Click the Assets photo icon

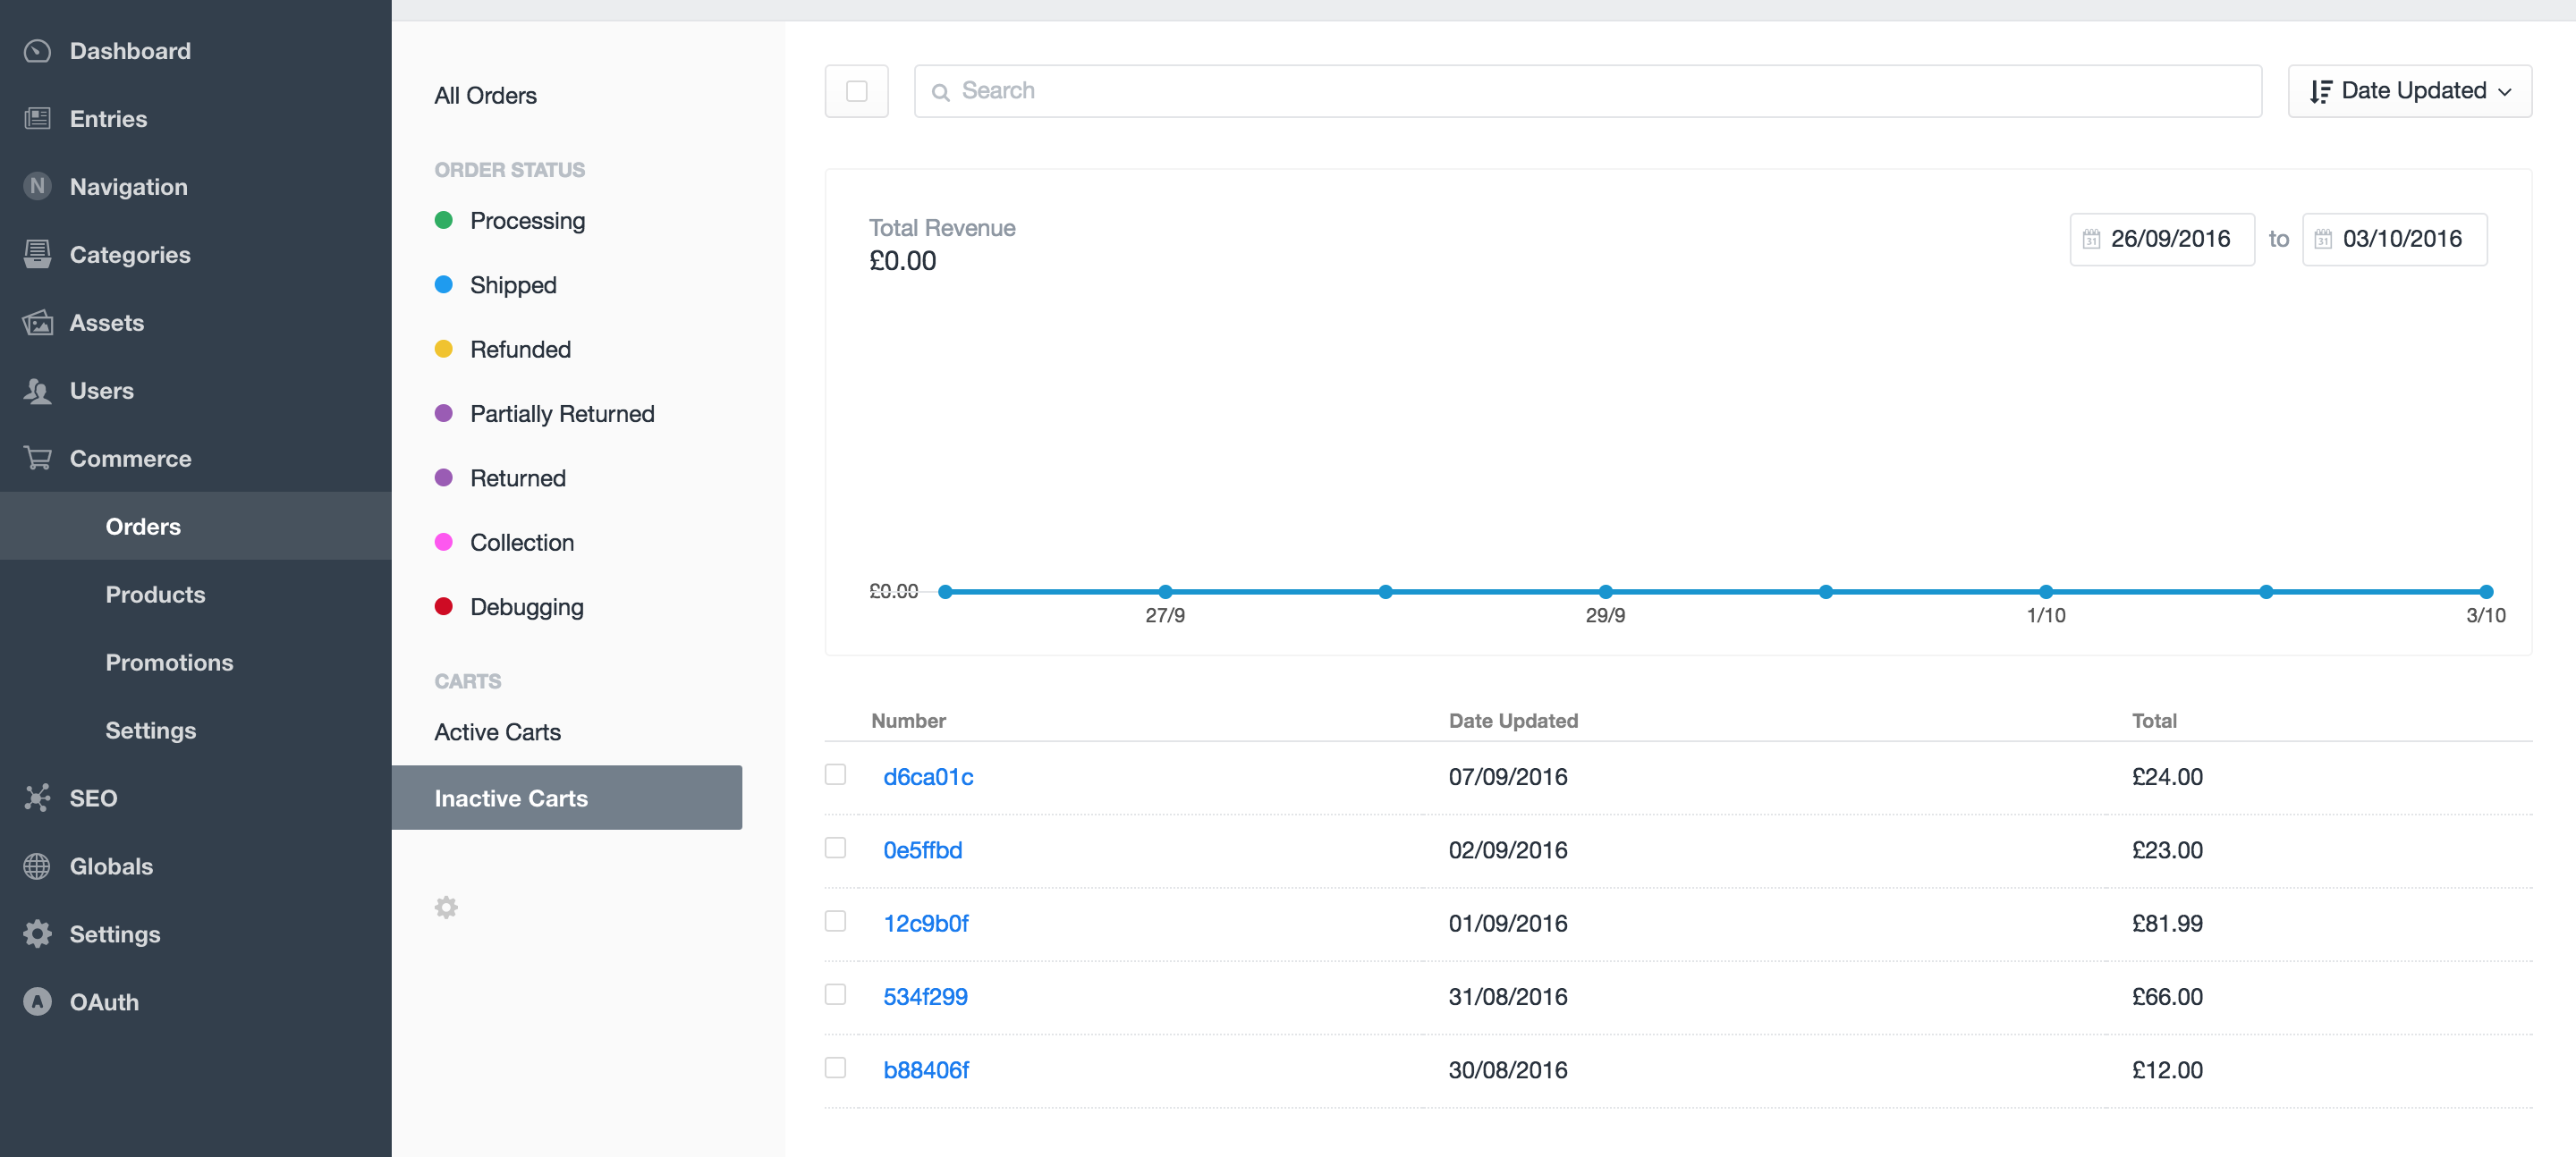click(37, 322)
